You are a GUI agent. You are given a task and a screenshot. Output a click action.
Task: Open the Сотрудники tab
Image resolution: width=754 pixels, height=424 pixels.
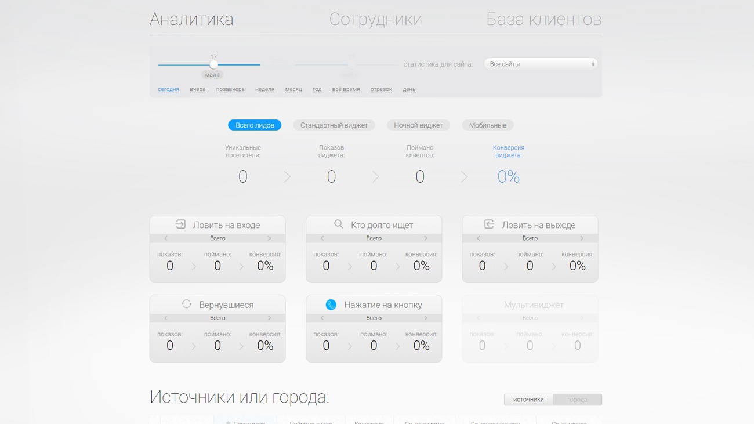[x=375, y=19]
